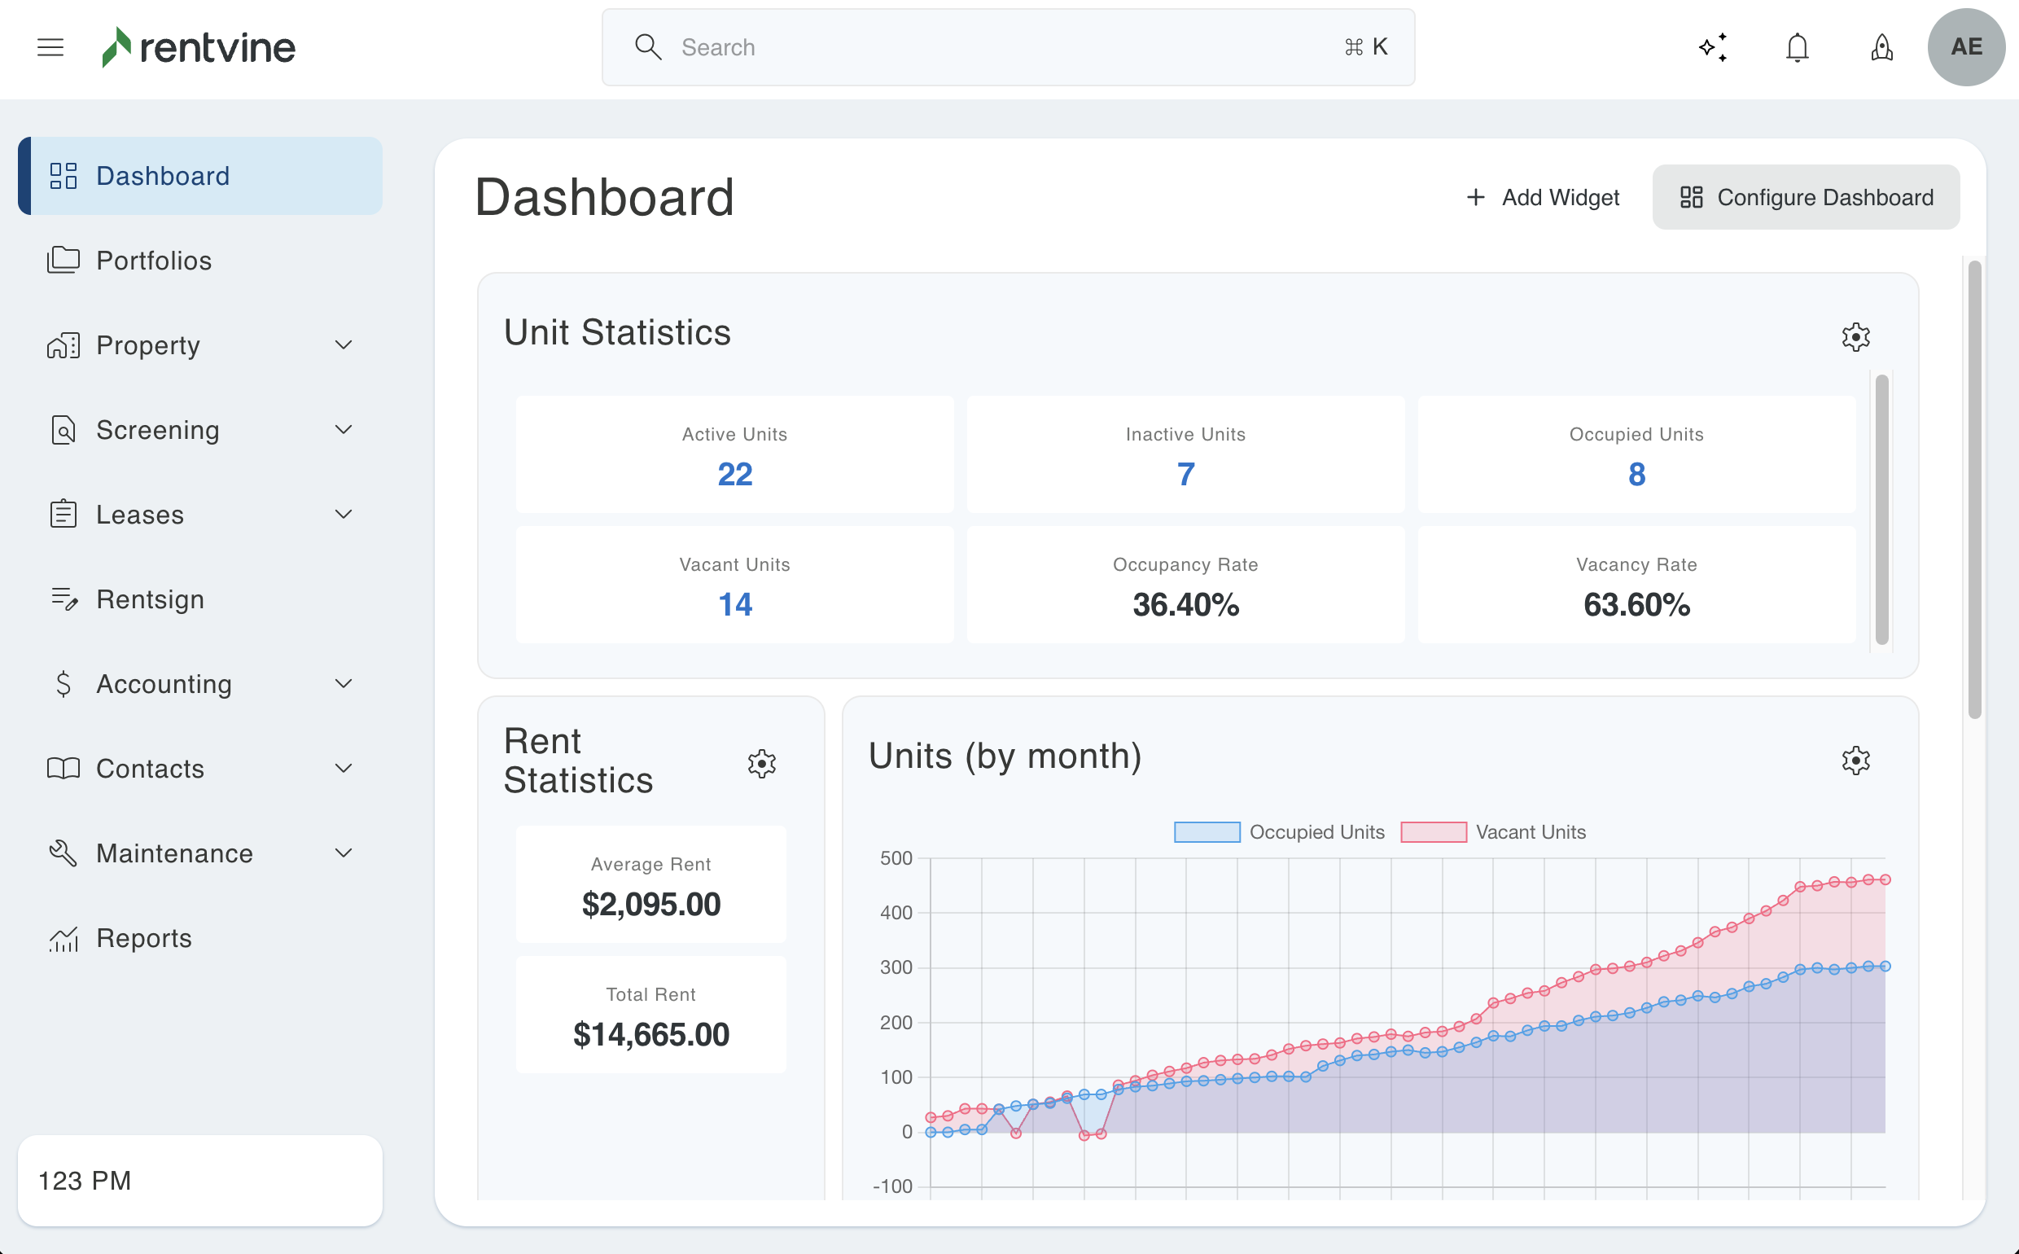Click the rocket icon in header

click(1881, 47)
